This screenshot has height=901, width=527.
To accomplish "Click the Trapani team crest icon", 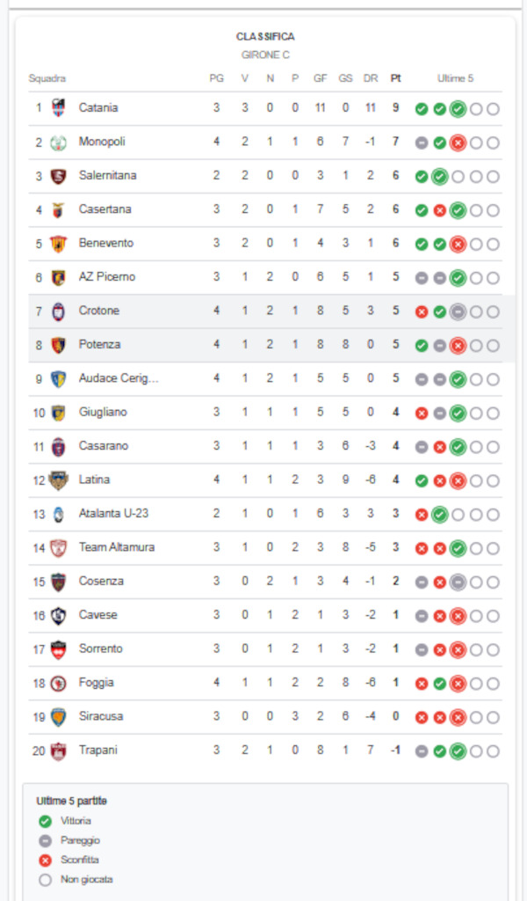I will 59,751.
